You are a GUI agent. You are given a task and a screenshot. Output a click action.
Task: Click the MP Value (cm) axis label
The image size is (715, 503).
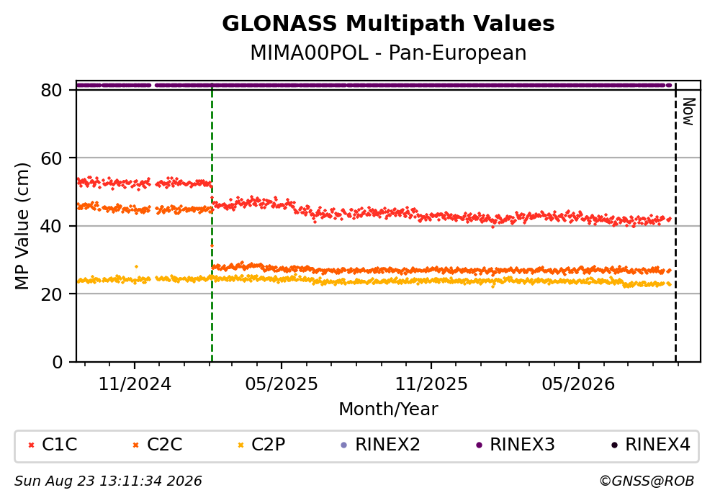click(x=22, y=226)
